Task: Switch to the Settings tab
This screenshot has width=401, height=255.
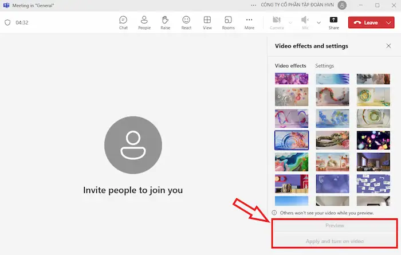Action: pos(324,66)
